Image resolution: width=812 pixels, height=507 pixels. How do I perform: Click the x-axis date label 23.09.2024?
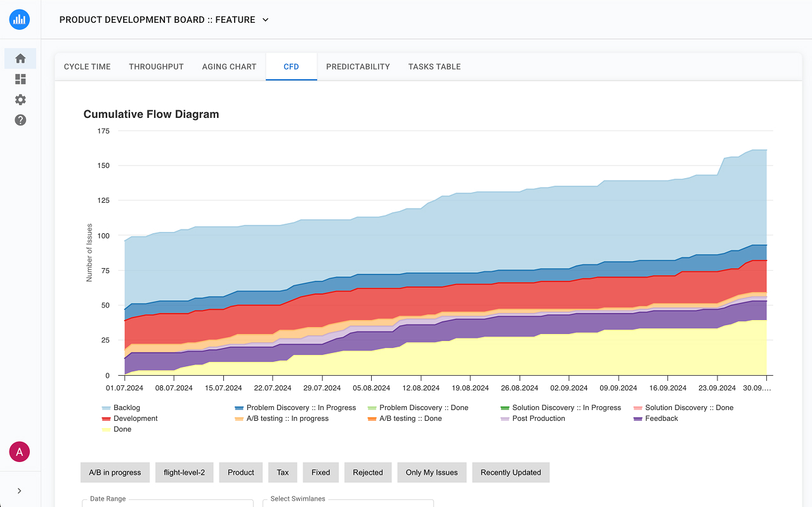coord(717,388)
